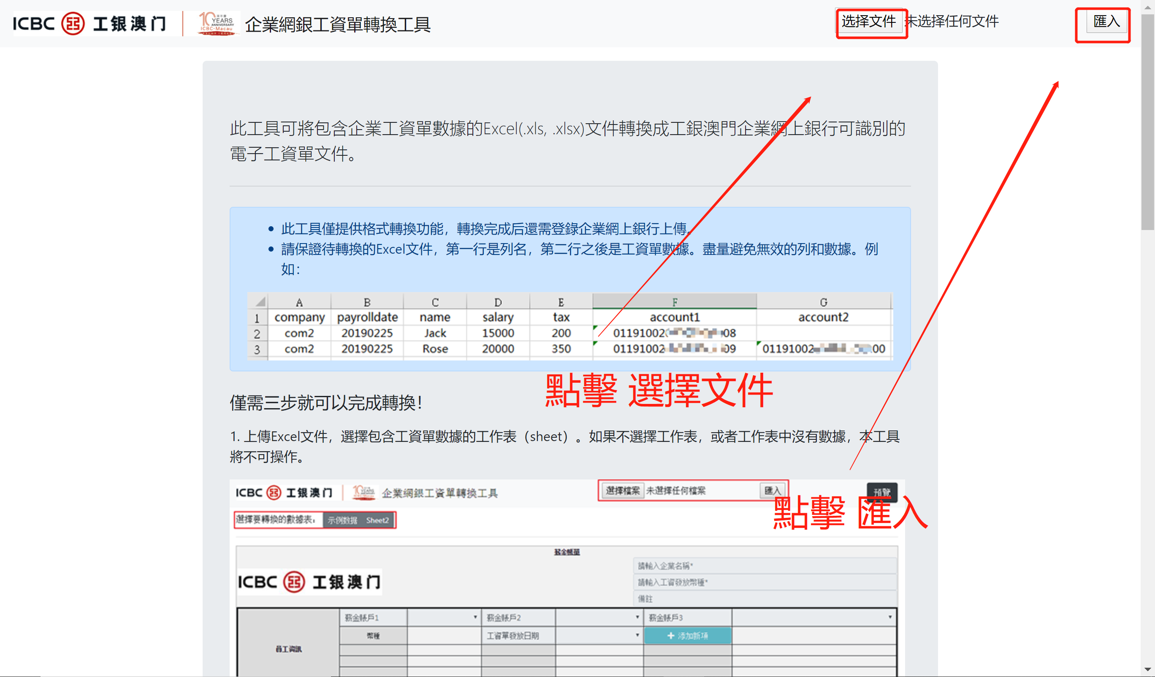This screenshot has width=1155, height=677.
Task: Click the 匯入 import button
Action: 1106,22
